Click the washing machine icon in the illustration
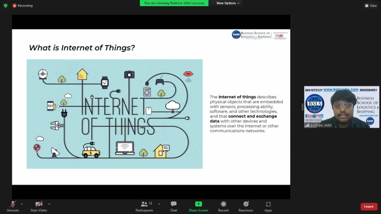 pyautogui.click(x=147, y=92)
